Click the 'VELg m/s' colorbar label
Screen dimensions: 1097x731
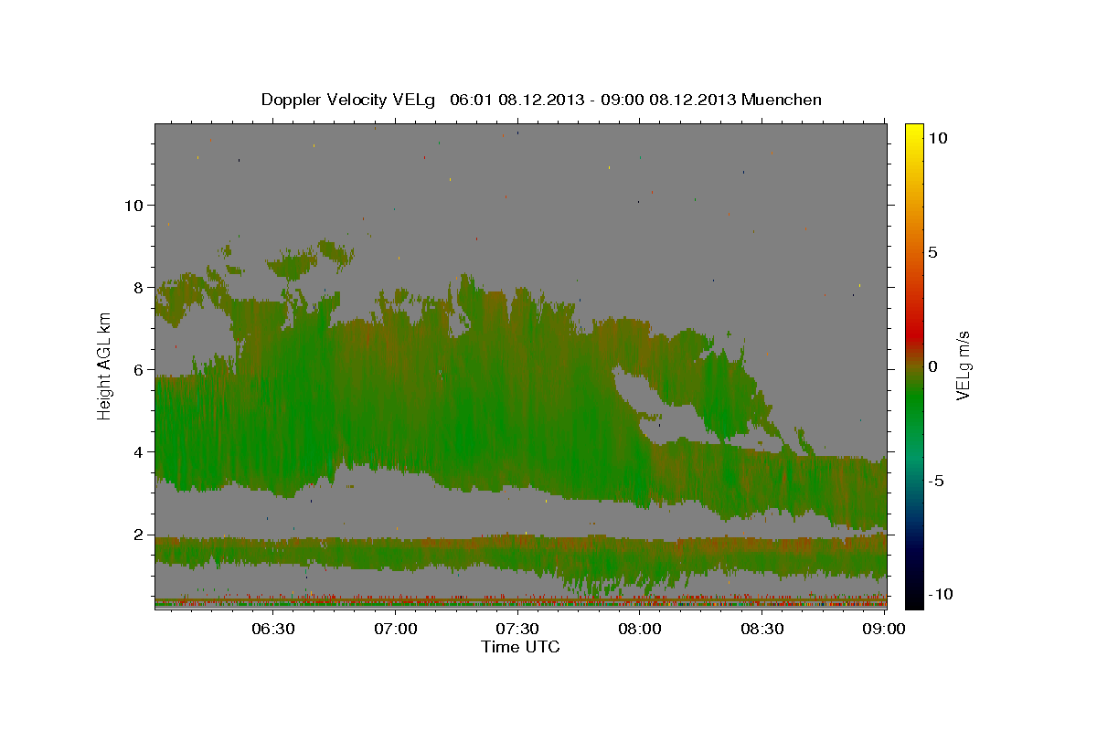point(964,365)
